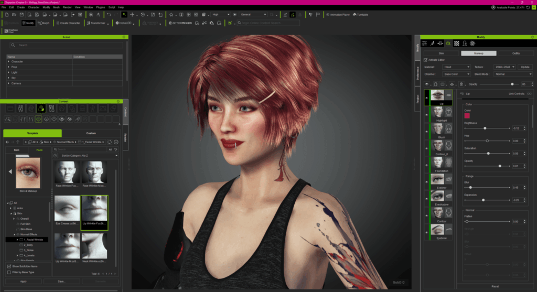This screenshot has height=292, width=537.
Task: Click the InstaLOD toolbar button
Action: pos(125,23)
